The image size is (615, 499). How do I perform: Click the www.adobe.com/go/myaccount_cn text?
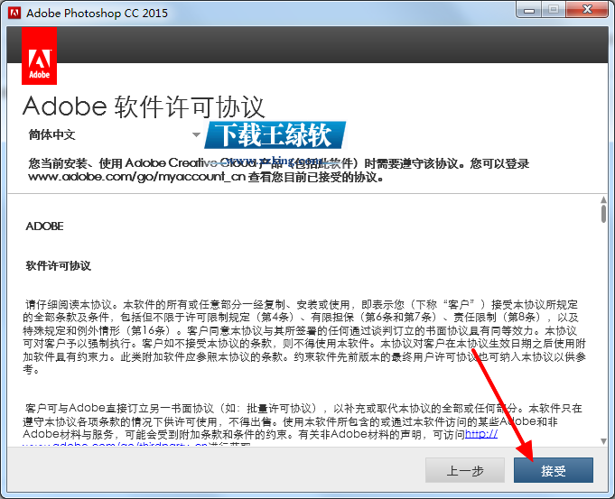click(x=137, y=177)
